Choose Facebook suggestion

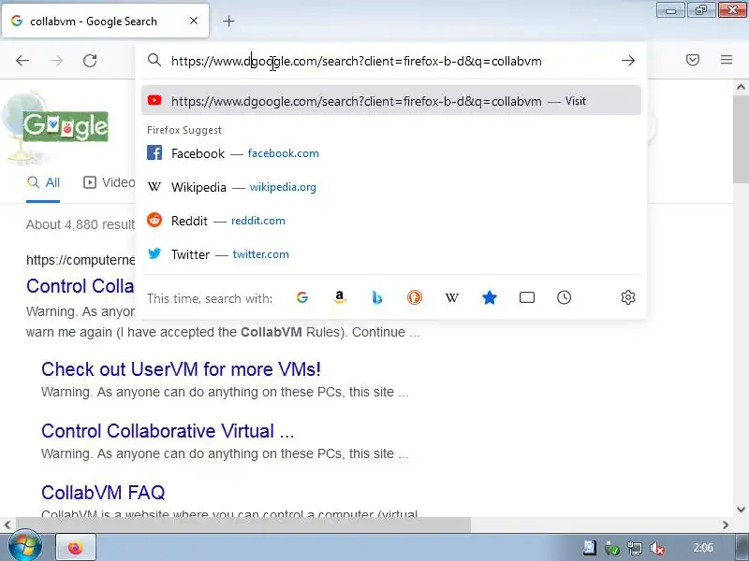pos(391,153)
